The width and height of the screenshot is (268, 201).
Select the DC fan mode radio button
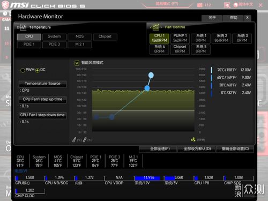click(x=38, y=70)
